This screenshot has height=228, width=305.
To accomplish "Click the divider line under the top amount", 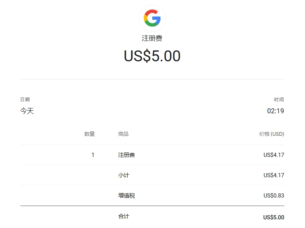I will tap(152, 79).
